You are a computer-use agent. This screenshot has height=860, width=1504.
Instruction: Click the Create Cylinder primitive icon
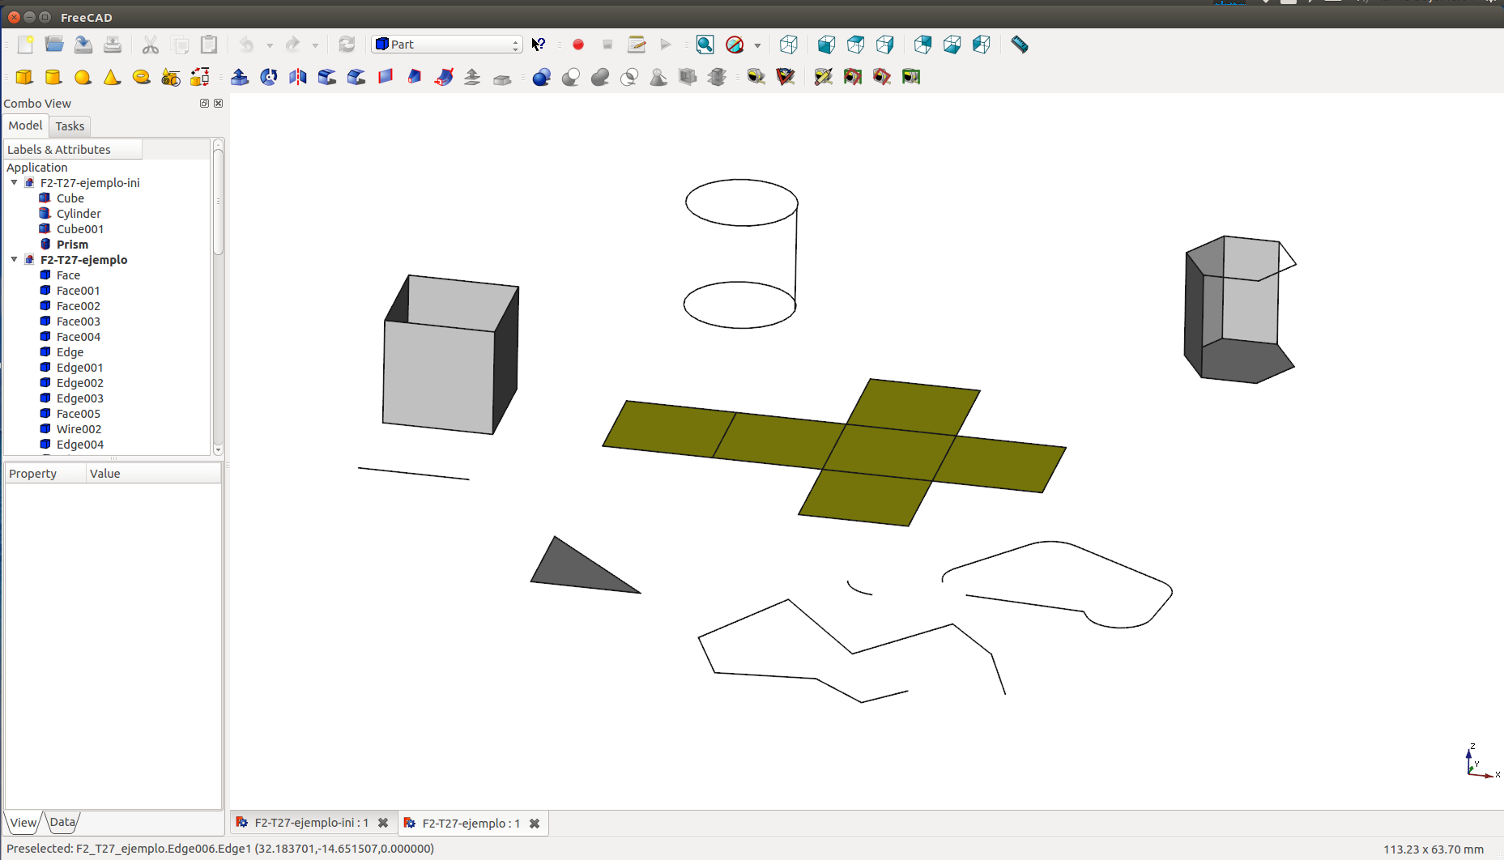coord(53,77)
